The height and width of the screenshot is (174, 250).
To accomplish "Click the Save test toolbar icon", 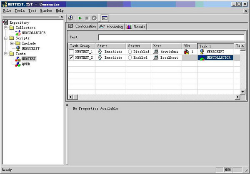I will click(x=71, y=18).
